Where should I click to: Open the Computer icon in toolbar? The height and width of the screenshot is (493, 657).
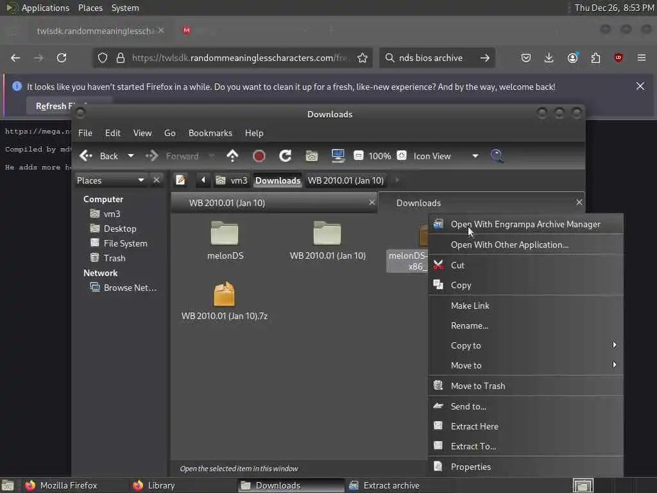(337, 156)
